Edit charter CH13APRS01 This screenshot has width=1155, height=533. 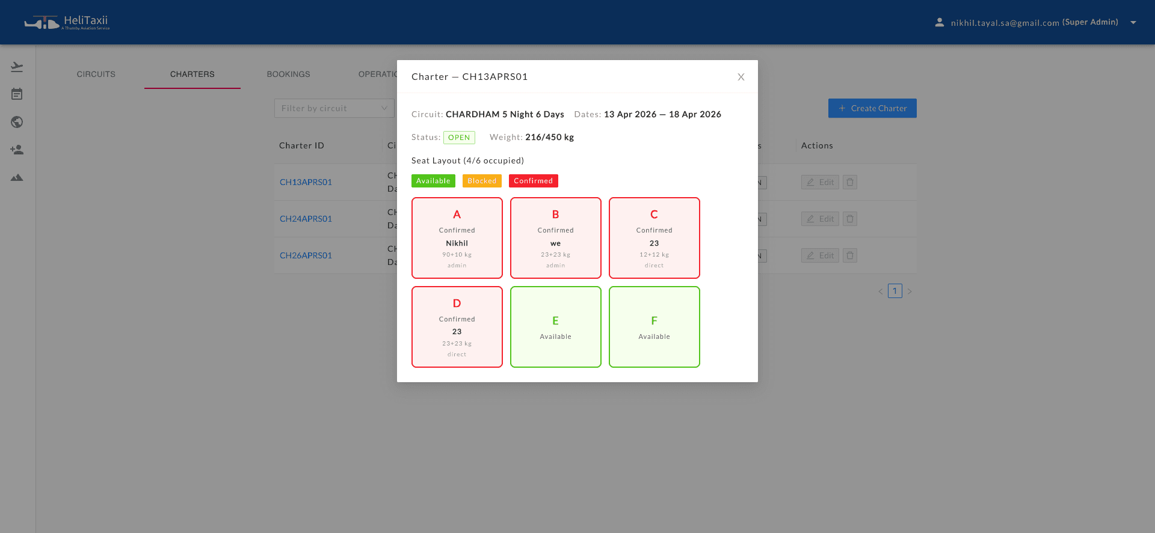[820, 182]
